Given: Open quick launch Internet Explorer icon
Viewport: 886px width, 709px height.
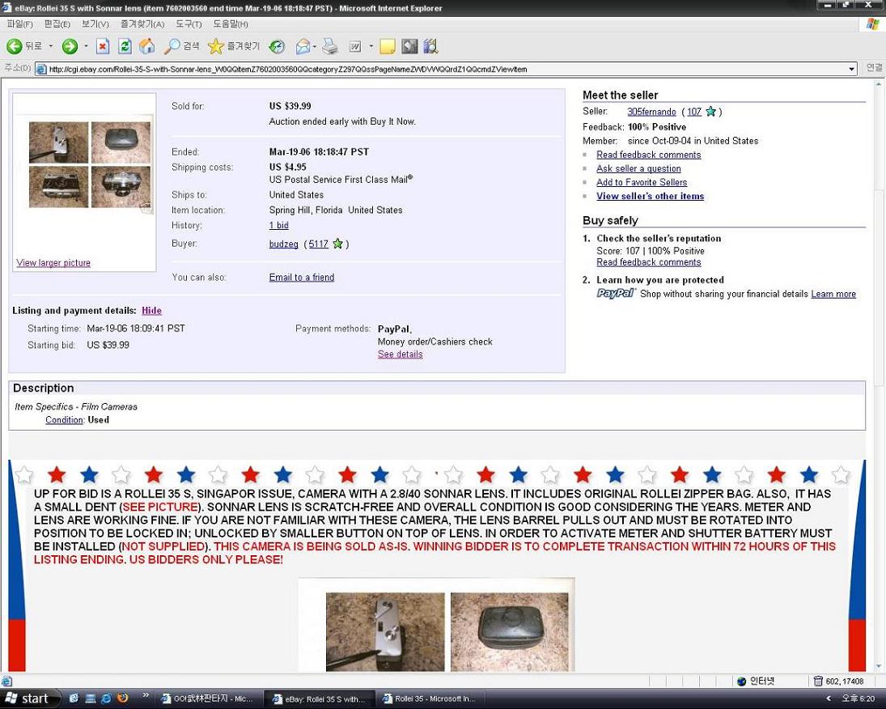Looking at the screenshot, I should click(106, 698).
